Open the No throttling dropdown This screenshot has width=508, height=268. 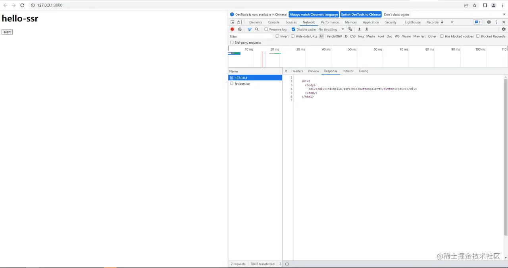(x=331, y=29)
